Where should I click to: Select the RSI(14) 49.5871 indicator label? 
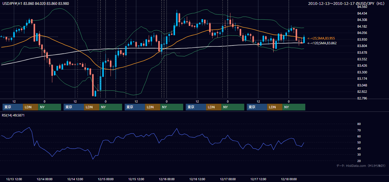pyautogui.click(x=13, y=115)
